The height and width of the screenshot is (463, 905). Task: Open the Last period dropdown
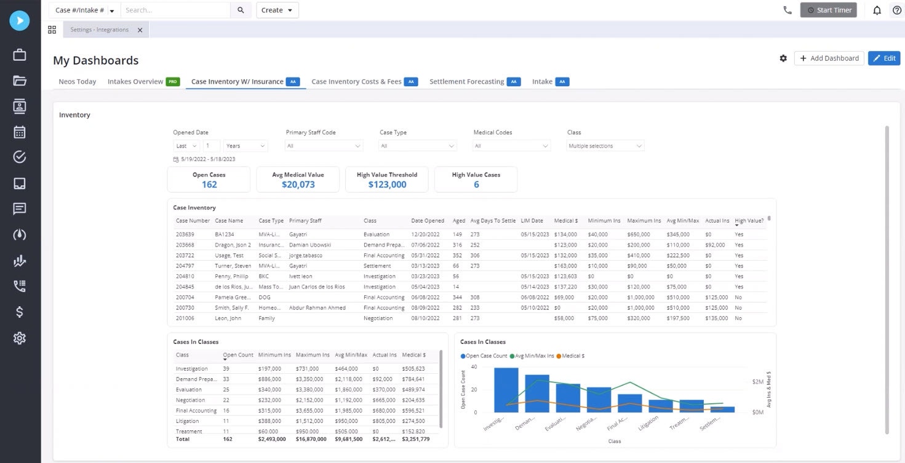[x=186, y=146]
